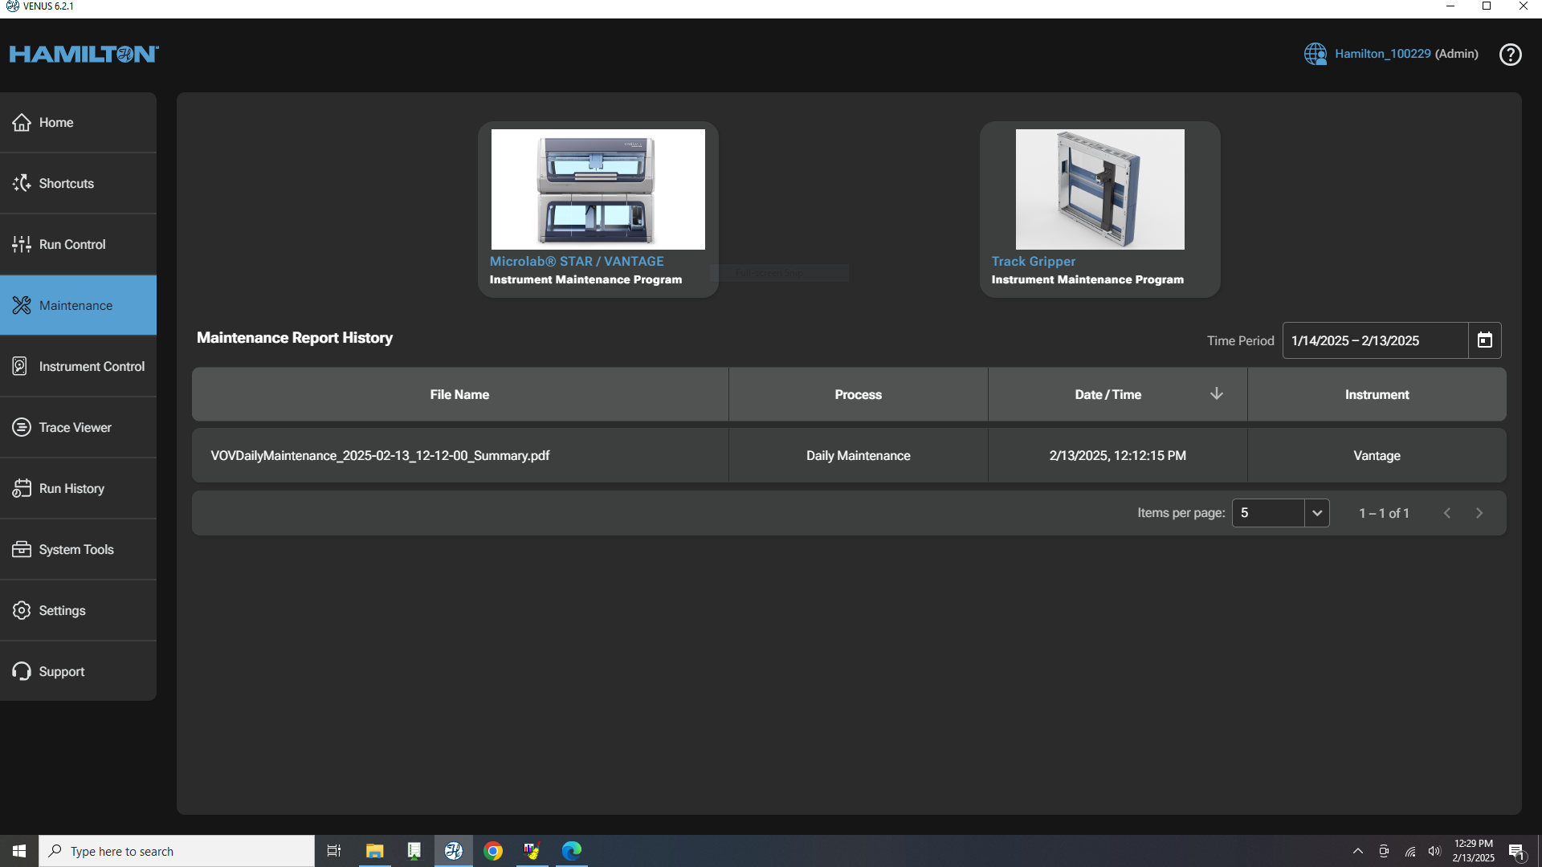1542x867 pixels.
Task: Launch Chrome from the taskbar
Action: coord(493,851)
